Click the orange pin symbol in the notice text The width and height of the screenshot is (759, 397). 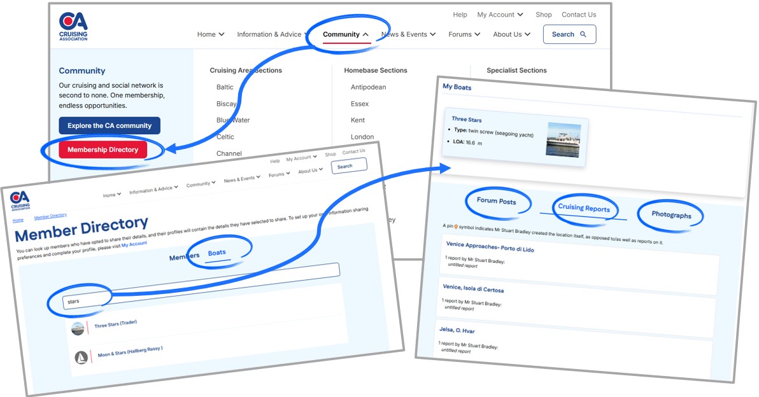point(456,226)
